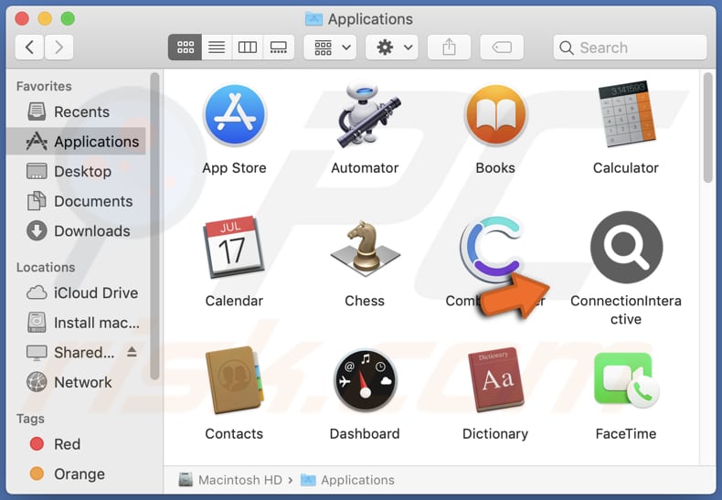Open iCloud Drive location
The image size is (722, 500).
[x=77, y=293]
